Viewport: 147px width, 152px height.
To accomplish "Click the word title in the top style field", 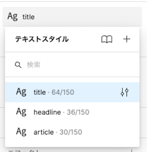I will point(29,17).
